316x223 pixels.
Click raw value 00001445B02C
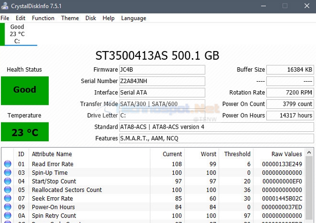coord(282,199)
